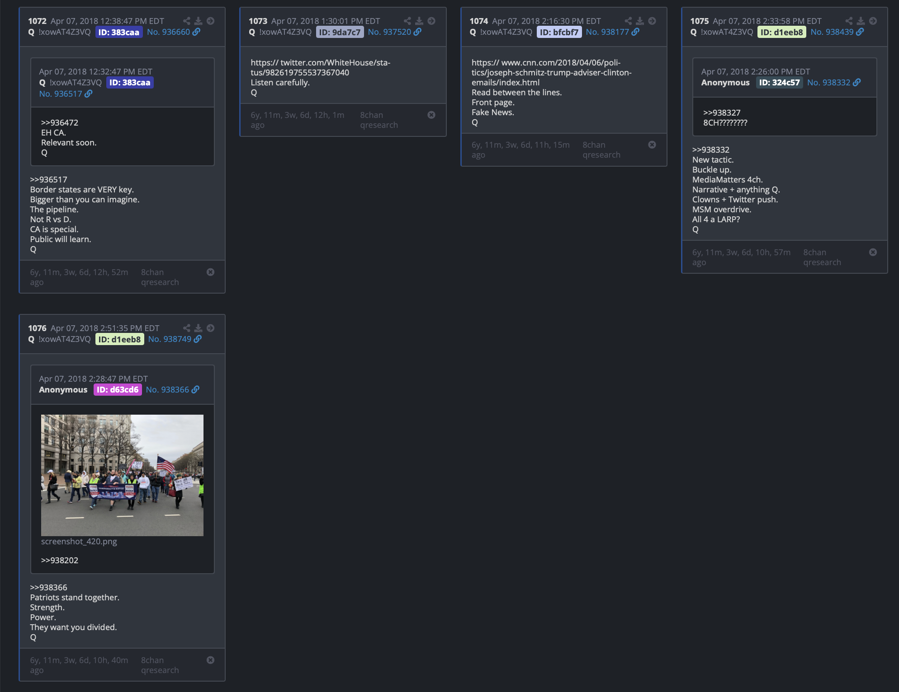Download post 1075 via its download icon
This screenshot has width=899, height=692.
point(861,21)
